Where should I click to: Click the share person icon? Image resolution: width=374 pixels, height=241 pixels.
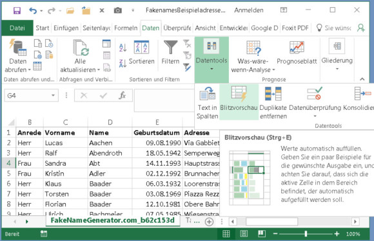[x=361, y=28]
